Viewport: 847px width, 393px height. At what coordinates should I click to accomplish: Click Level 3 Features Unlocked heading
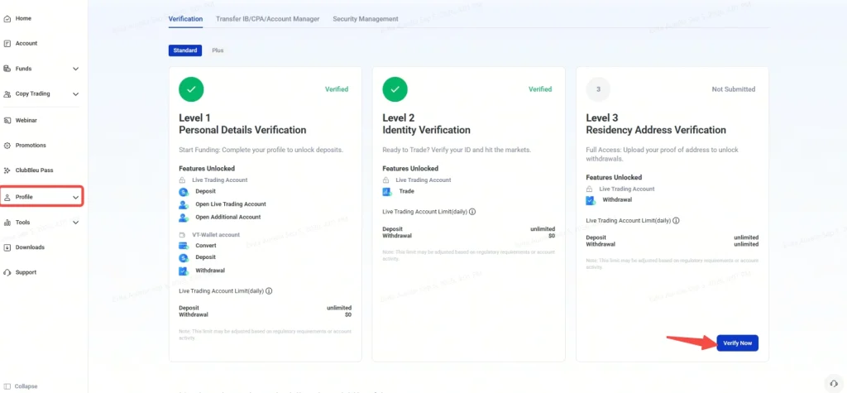pos(614,177)
